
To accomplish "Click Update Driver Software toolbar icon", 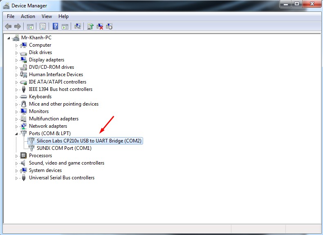I will click(x=90, y=26).
